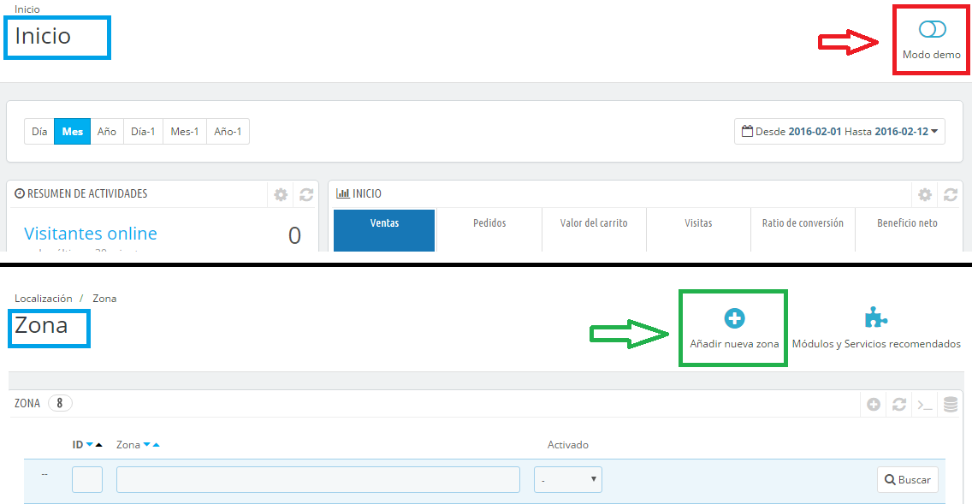The image size is (972, 504).
Task: Open the Visitantes online link
Action: click(x=91, y=234)
